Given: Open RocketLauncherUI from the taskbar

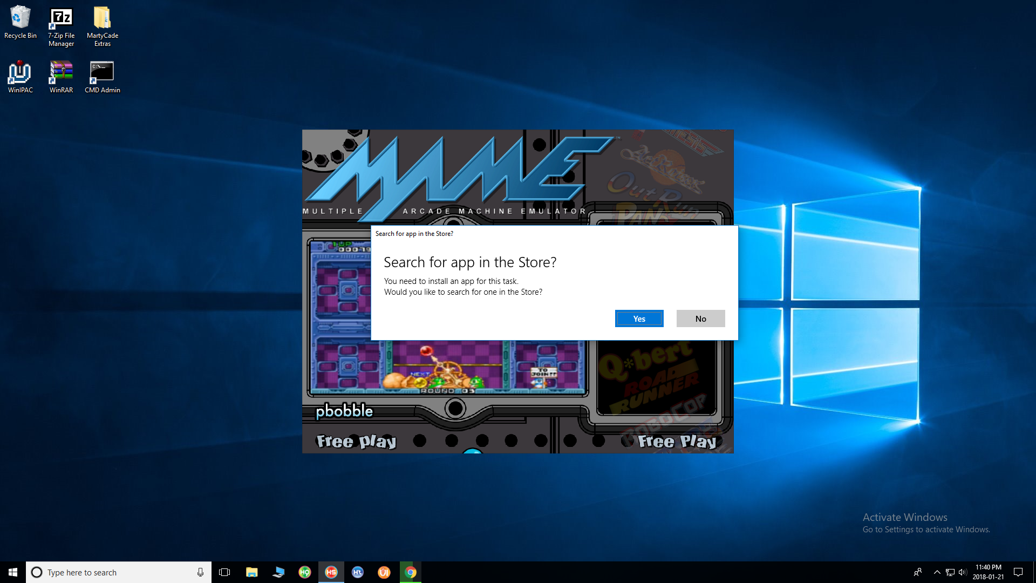Looking at the screenshot, I should (x=384, y=572).
